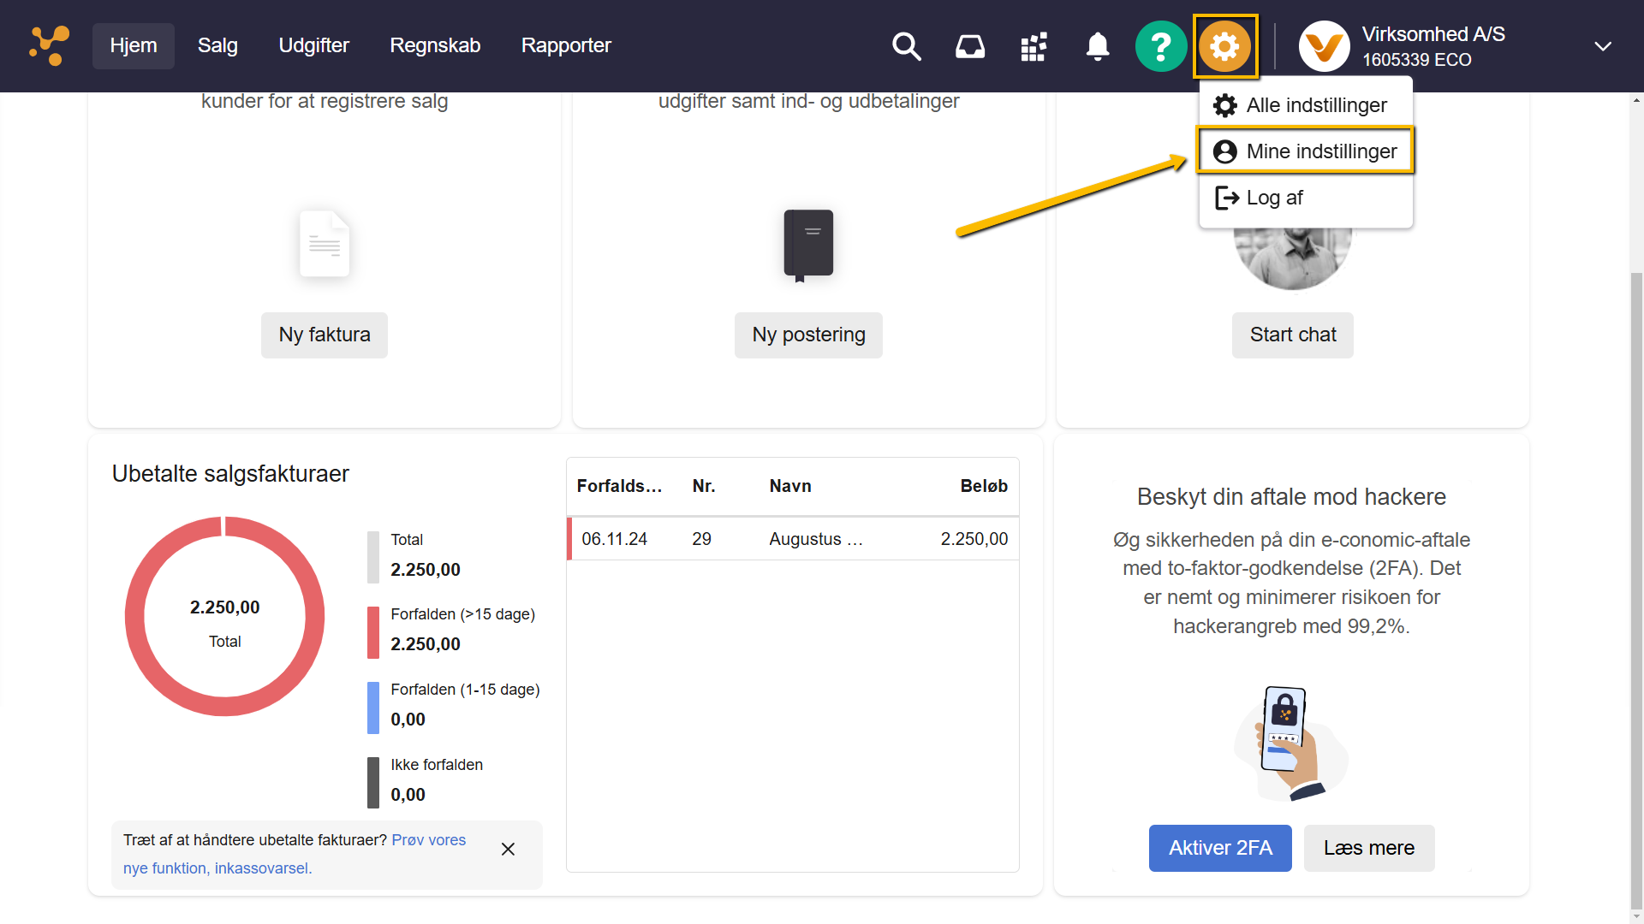Open the green help question mark

[x=1160, y=46]
